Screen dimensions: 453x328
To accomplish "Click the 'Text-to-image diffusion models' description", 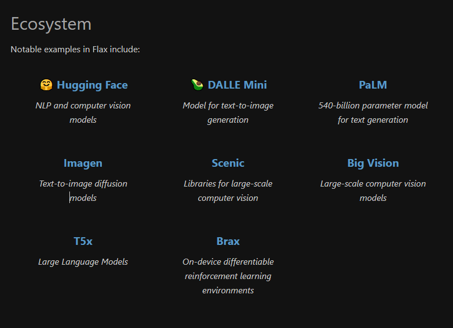I will 83,190.
